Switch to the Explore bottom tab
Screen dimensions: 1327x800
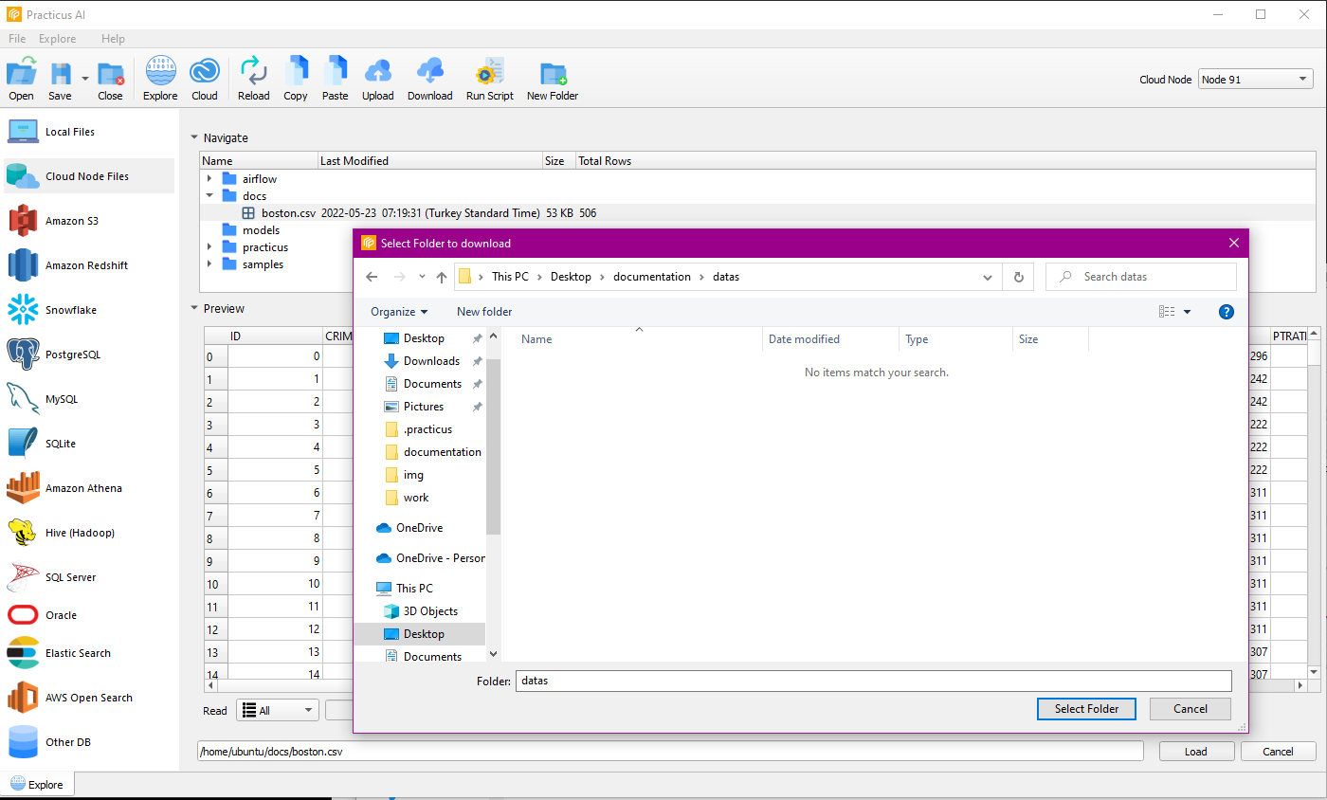pyautogui.click(x=38, y=785)
